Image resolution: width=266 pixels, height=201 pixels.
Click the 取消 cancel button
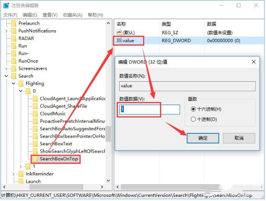239,138
